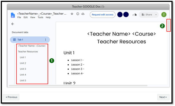Click the document title in header
The height and width of the screenshot is (106, 175).
(42, 14)
